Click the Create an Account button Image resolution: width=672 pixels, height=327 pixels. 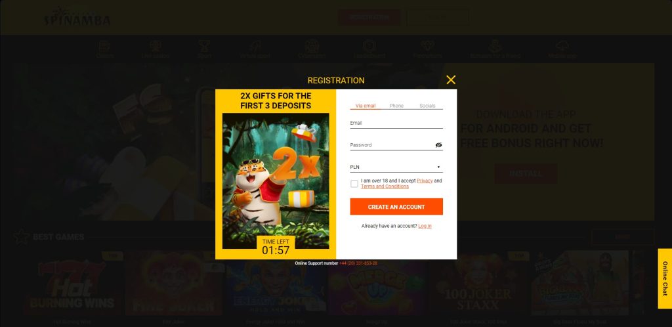click(x=396, y=207)
